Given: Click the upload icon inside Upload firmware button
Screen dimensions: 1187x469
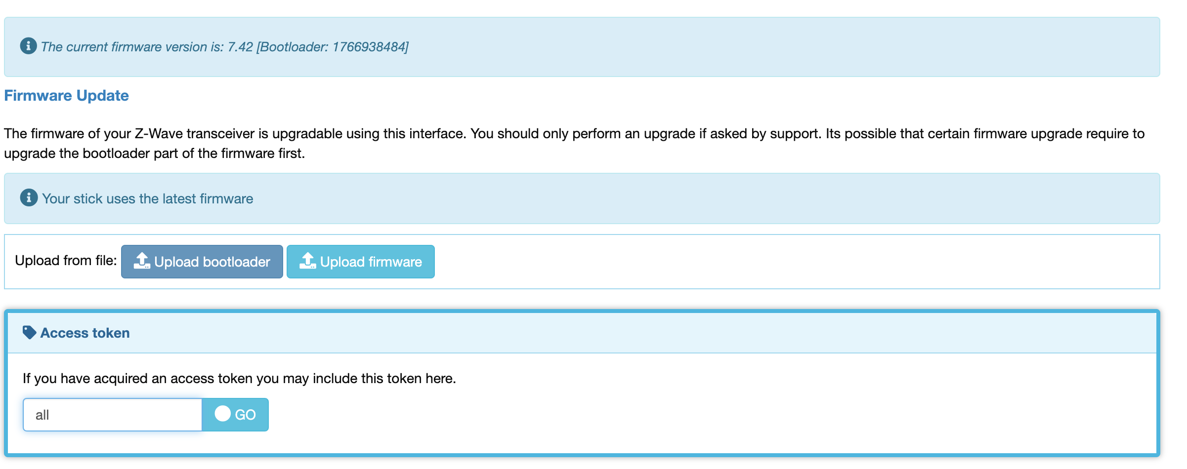Looking at the screenshot, I should click(307, 261).
